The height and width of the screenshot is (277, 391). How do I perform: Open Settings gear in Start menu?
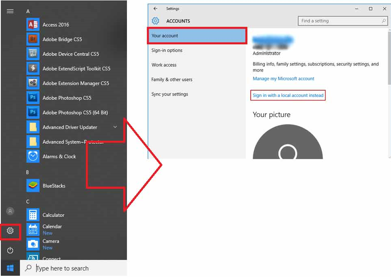click(x=10, y=231)
